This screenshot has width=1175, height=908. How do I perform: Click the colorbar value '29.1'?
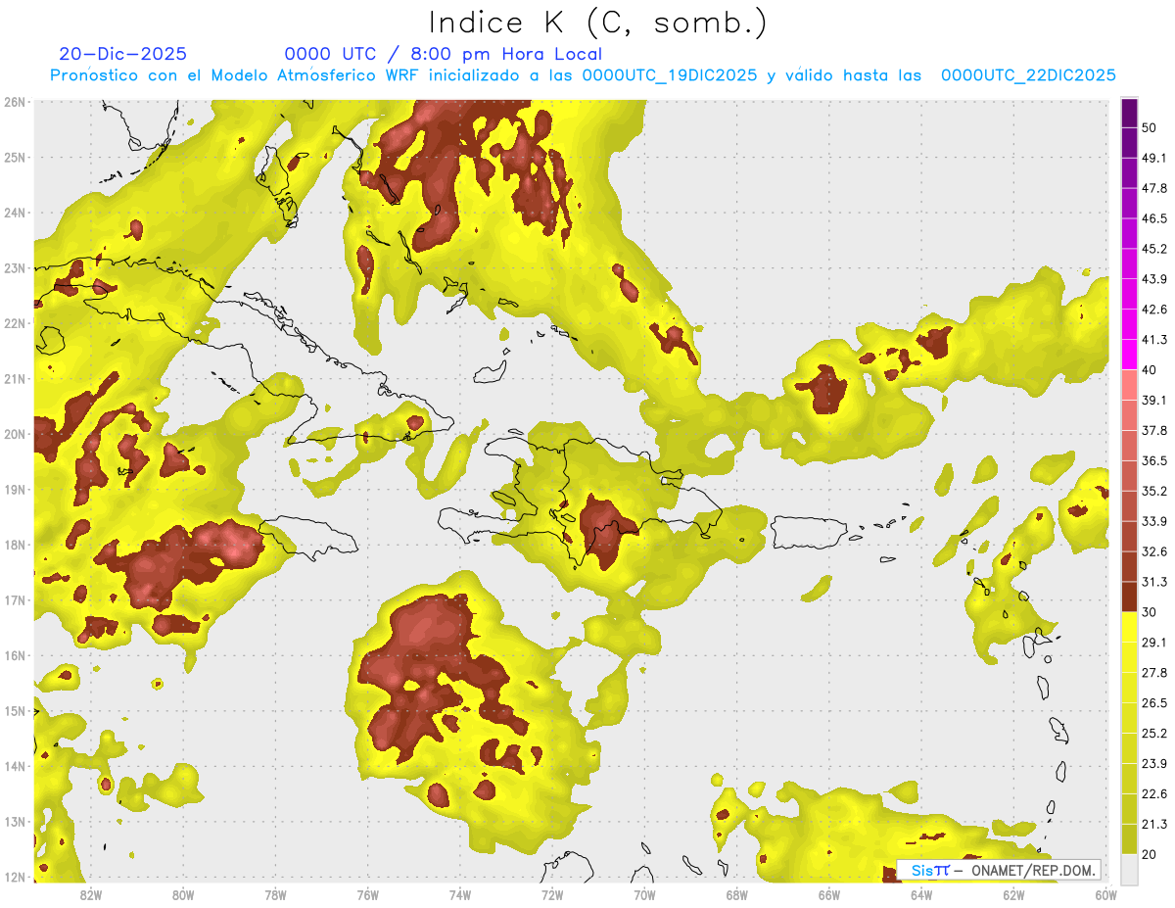point(1154,643)
